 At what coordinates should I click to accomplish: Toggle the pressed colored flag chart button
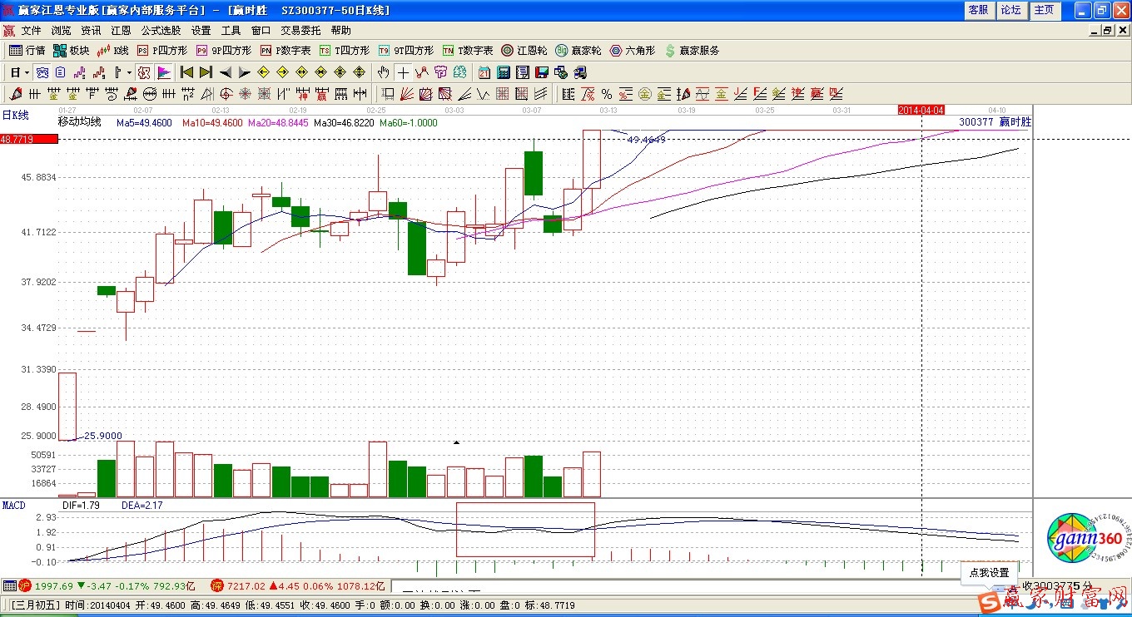point(163,72)
